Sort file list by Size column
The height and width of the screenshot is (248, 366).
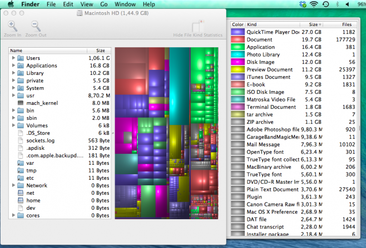(99, 50)
